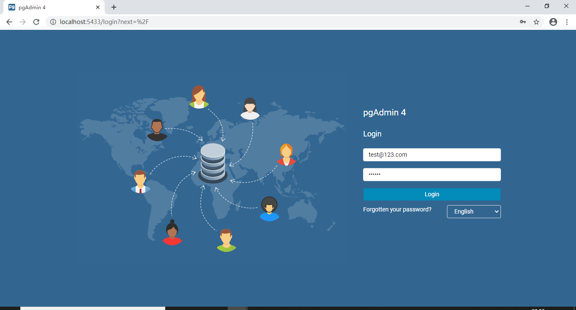The width and height of the screenshot is (576, 310).
Task: Open a new tab with plus button
Action: 114,7
